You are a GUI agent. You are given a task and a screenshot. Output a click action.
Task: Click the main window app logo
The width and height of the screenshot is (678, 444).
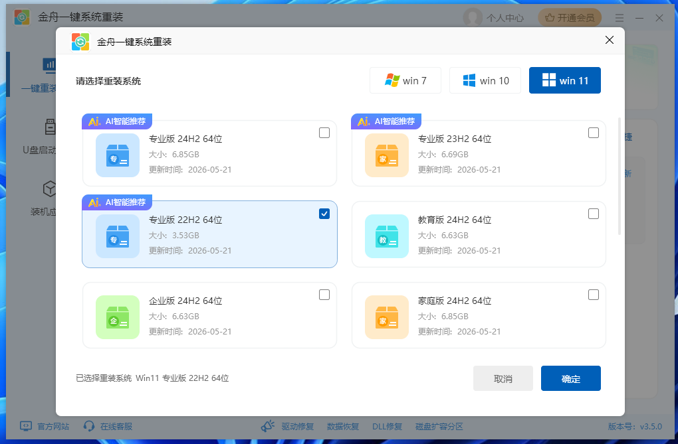tap(22, 17)
